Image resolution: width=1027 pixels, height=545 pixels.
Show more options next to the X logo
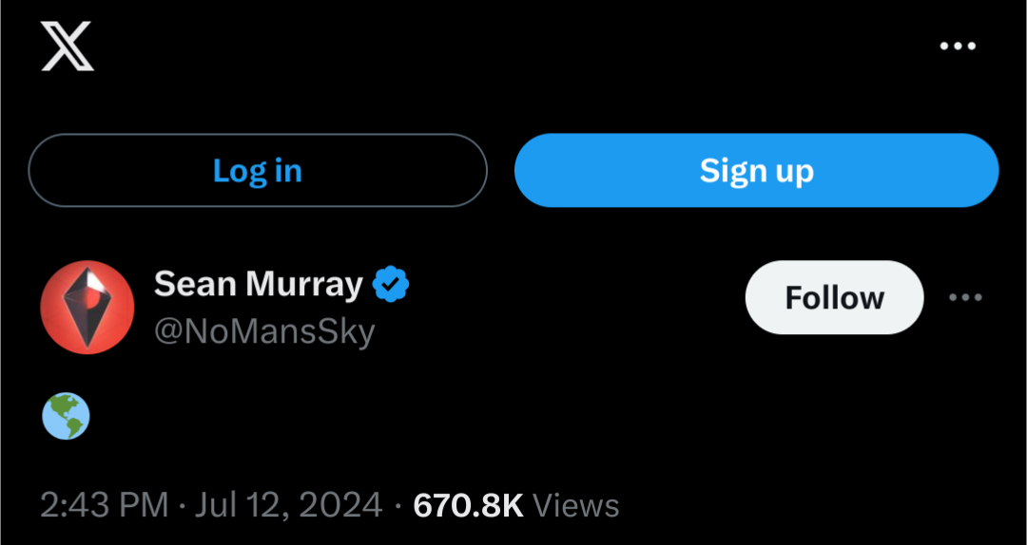tap(958, 46)
